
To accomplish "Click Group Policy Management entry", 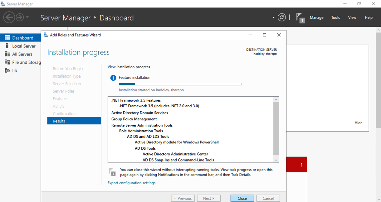I will click(x=134, y=119).
